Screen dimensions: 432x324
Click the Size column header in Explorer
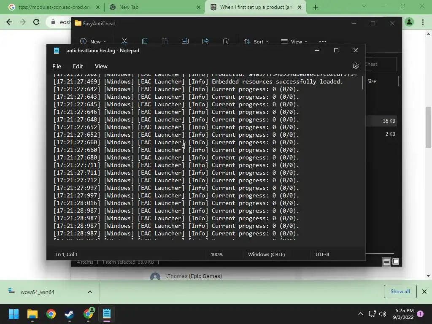[x=372, y=81]
